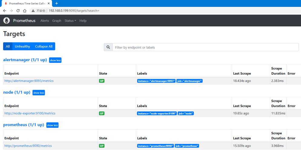The width and height of the screenshot is (301, 150).
Task: Click the search magnifier icon in filter bar
Action: click(108, 47)
